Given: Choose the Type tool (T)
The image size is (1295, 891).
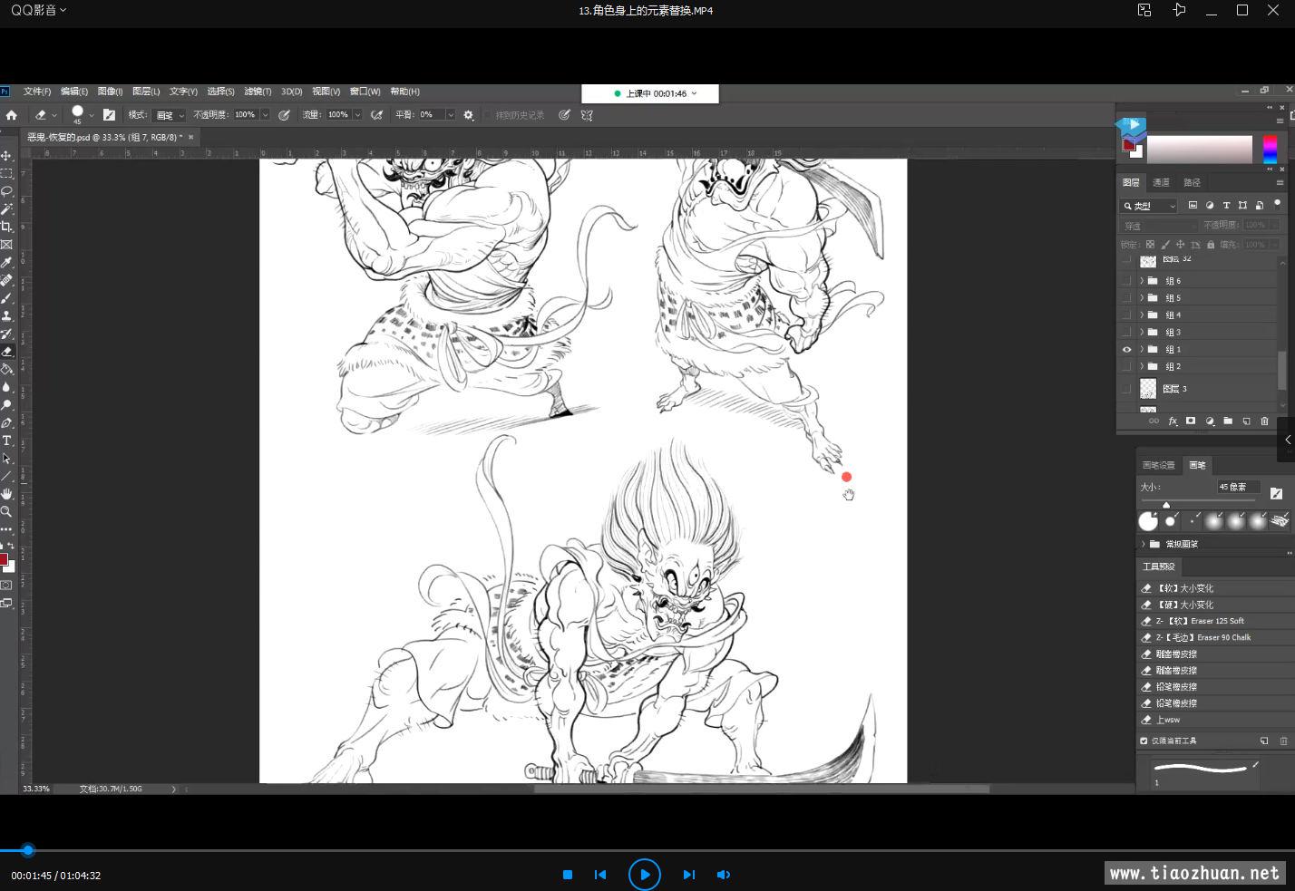Looking at the screenshot, I should [6, 441].
